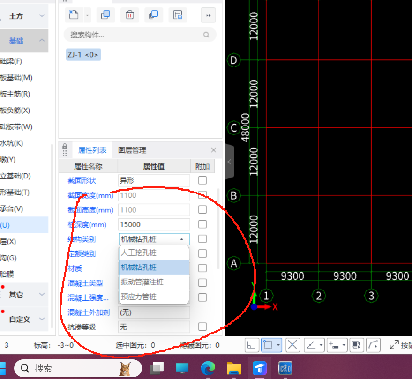Check the 定额类别 additional checkbox
This screenshot has height=379, width=412.
[x=202, y=253]
